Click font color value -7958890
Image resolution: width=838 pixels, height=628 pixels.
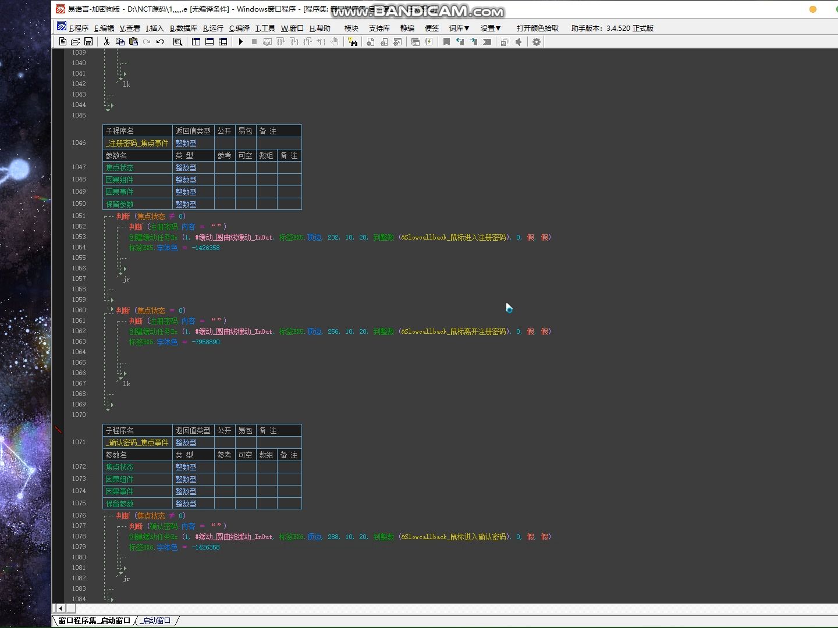pyautogui.click(x=205, y=342)
